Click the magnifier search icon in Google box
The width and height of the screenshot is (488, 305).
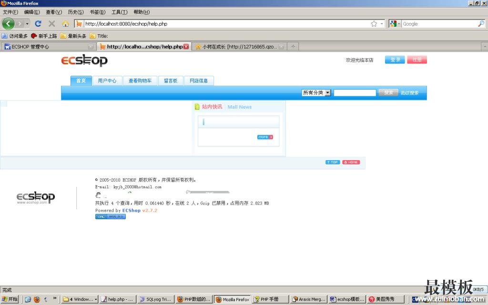pos(481,24)
